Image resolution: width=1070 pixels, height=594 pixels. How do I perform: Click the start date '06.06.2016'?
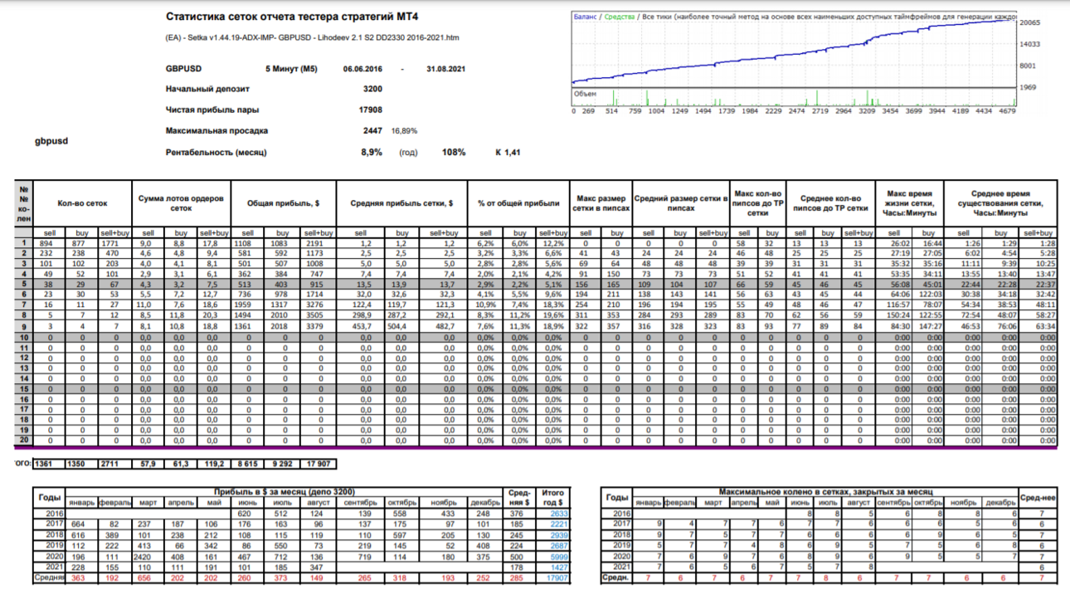tap(362, 70)
